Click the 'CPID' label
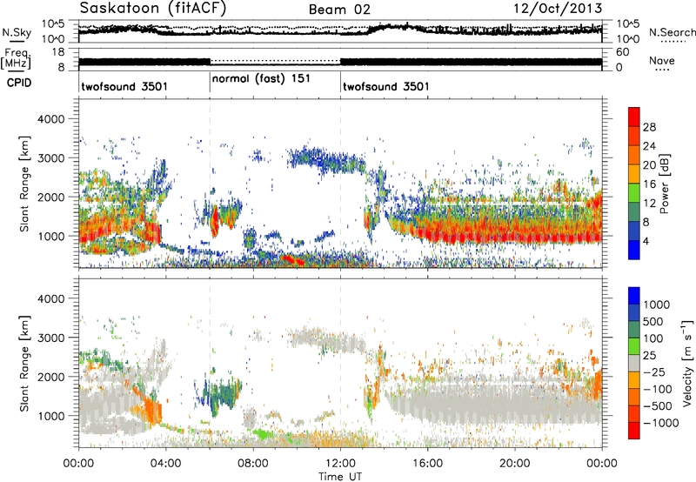696x482 pixels. click(19, 83)
